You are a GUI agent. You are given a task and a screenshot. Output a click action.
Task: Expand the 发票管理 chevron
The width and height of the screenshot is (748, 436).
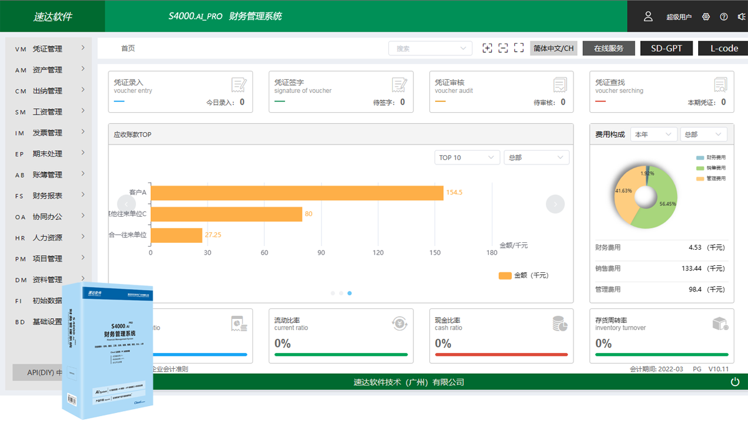(x=83, y=132)
